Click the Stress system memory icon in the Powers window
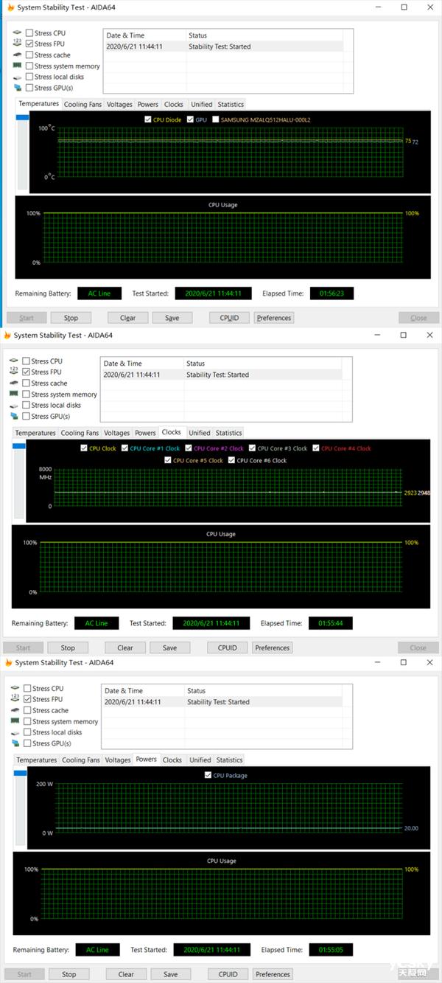 point(15,721)
